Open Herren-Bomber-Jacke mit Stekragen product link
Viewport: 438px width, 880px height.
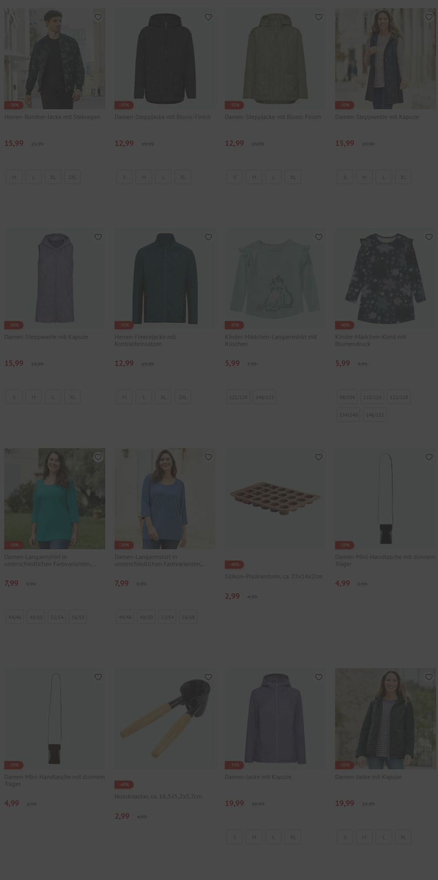coord(52,117)
